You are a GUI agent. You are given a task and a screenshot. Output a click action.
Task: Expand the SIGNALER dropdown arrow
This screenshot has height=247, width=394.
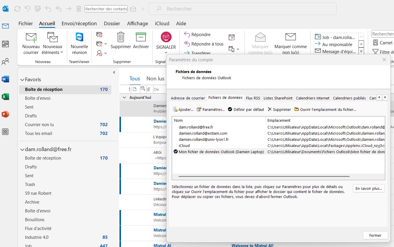(x=166, y=53)
